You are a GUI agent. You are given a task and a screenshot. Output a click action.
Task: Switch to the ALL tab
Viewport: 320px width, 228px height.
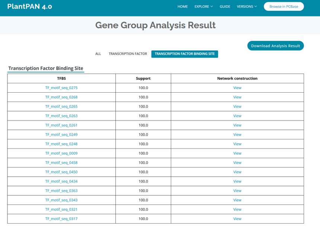point(98,54)
